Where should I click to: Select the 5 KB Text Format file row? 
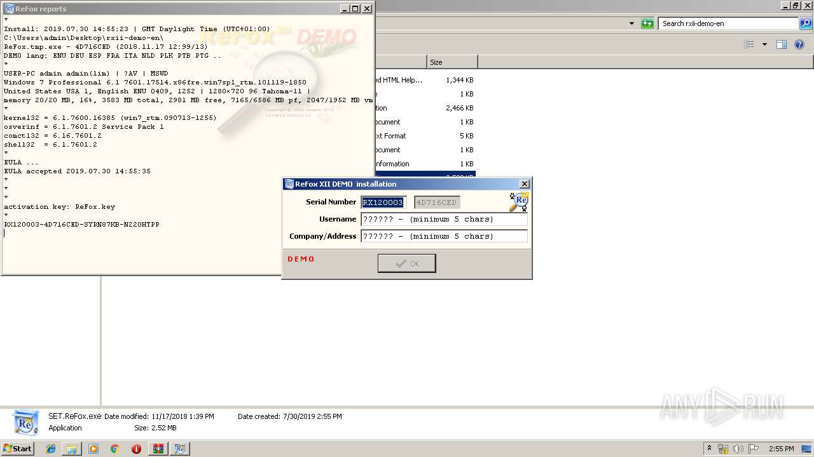(x=425, y=136)
